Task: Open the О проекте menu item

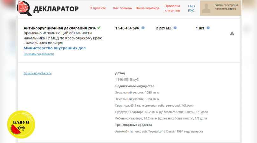Action: [98, 8]
